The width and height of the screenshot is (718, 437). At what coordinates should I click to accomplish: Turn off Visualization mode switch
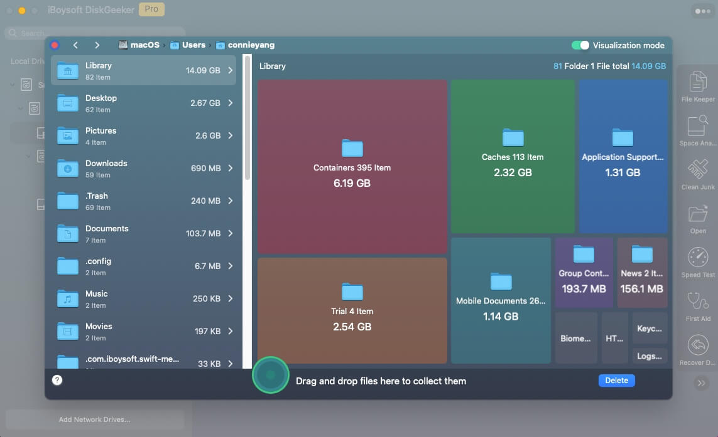(580, 45)
